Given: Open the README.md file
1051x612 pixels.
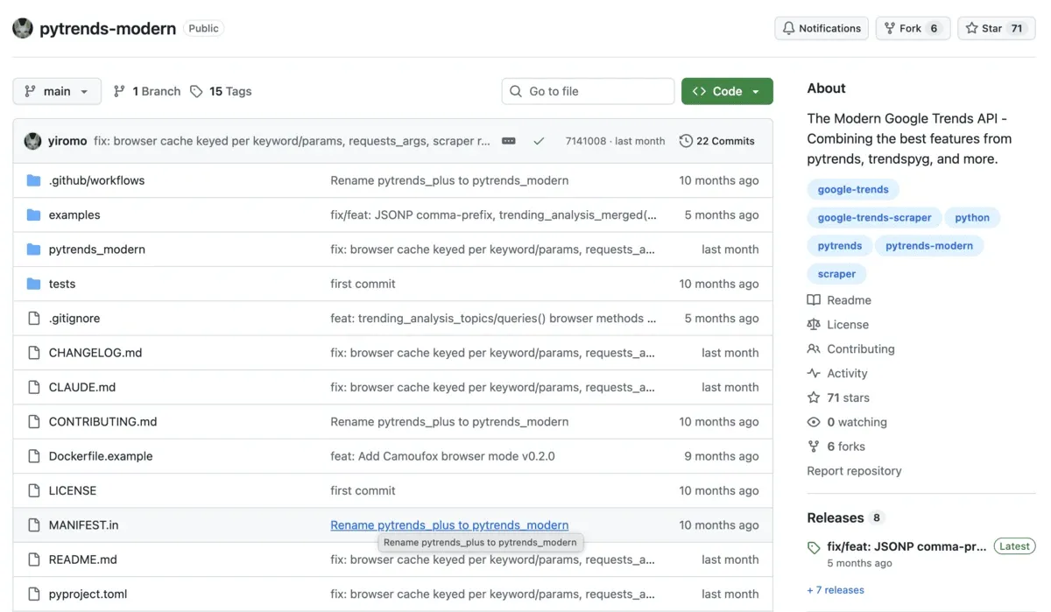Looking at the screenshot, I should point(82,559).
